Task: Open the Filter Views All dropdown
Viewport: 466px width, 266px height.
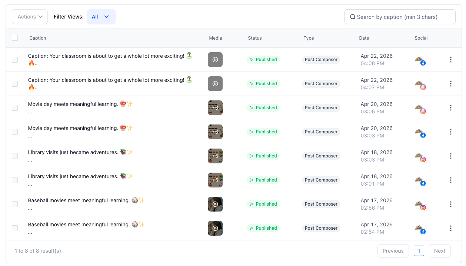Action: 101,17
